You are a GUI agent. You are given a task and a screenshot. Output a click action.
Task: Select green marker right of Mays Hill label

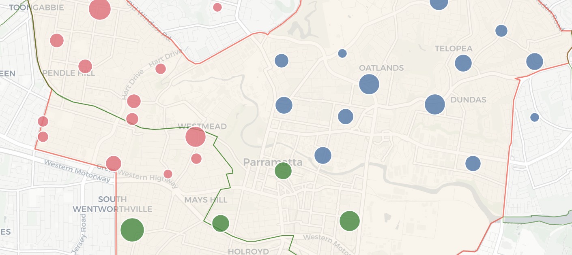(221, 223)
